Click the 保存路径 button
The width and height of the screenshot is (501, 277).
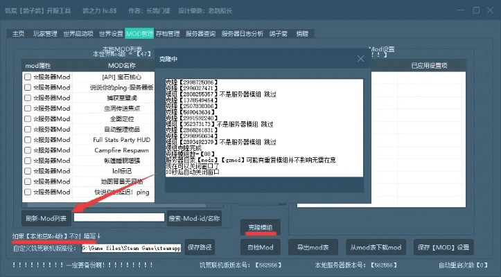200,247
